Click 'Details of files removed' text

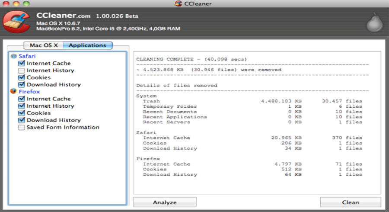pos(177,85)
